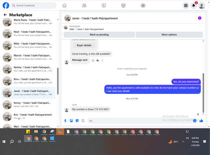The image size is (210, 155).
Task: Open the Friends icon in top navigation
Action: 84,5
